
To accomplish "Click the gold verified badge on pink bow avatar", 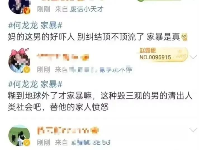I will (x=27, y=70).
